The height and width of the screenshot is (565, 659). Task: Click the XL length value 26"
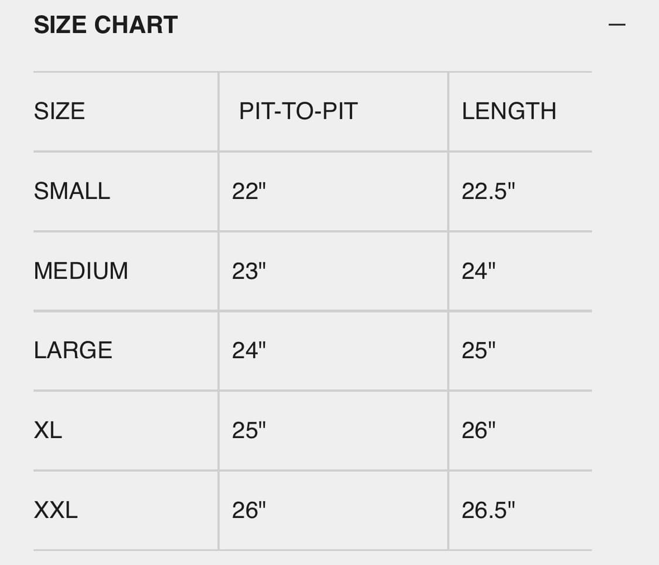point(479,430)
